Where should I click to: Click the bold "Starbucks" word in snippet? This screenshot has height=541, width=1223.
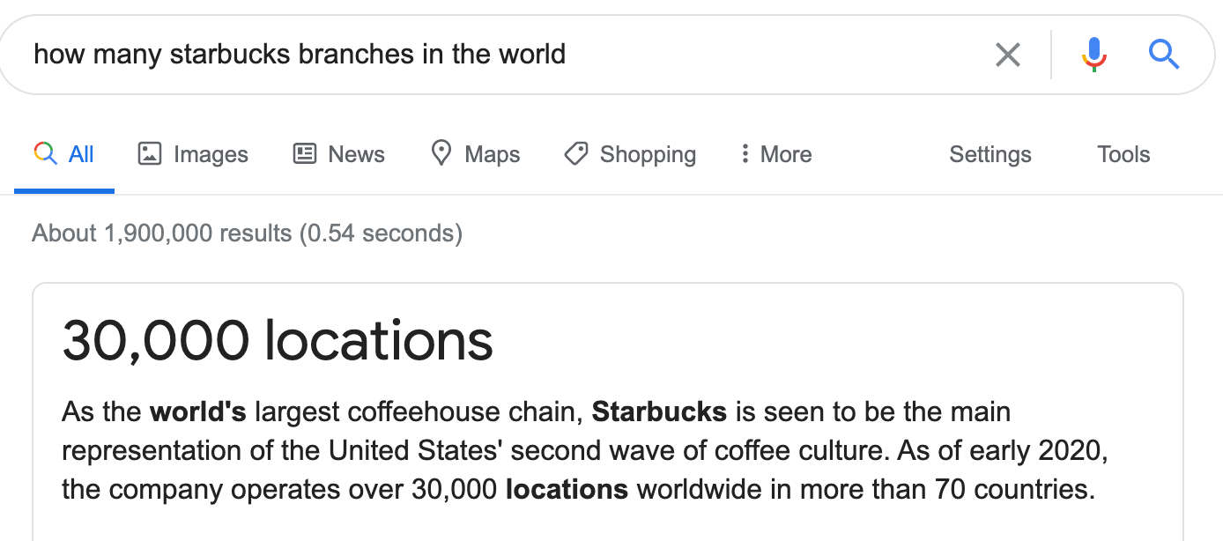659,411
